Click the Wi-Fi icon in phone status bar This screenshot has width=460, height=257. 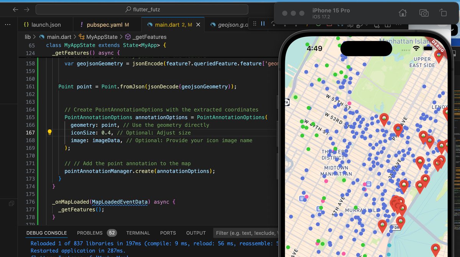(x=416, y=48)
